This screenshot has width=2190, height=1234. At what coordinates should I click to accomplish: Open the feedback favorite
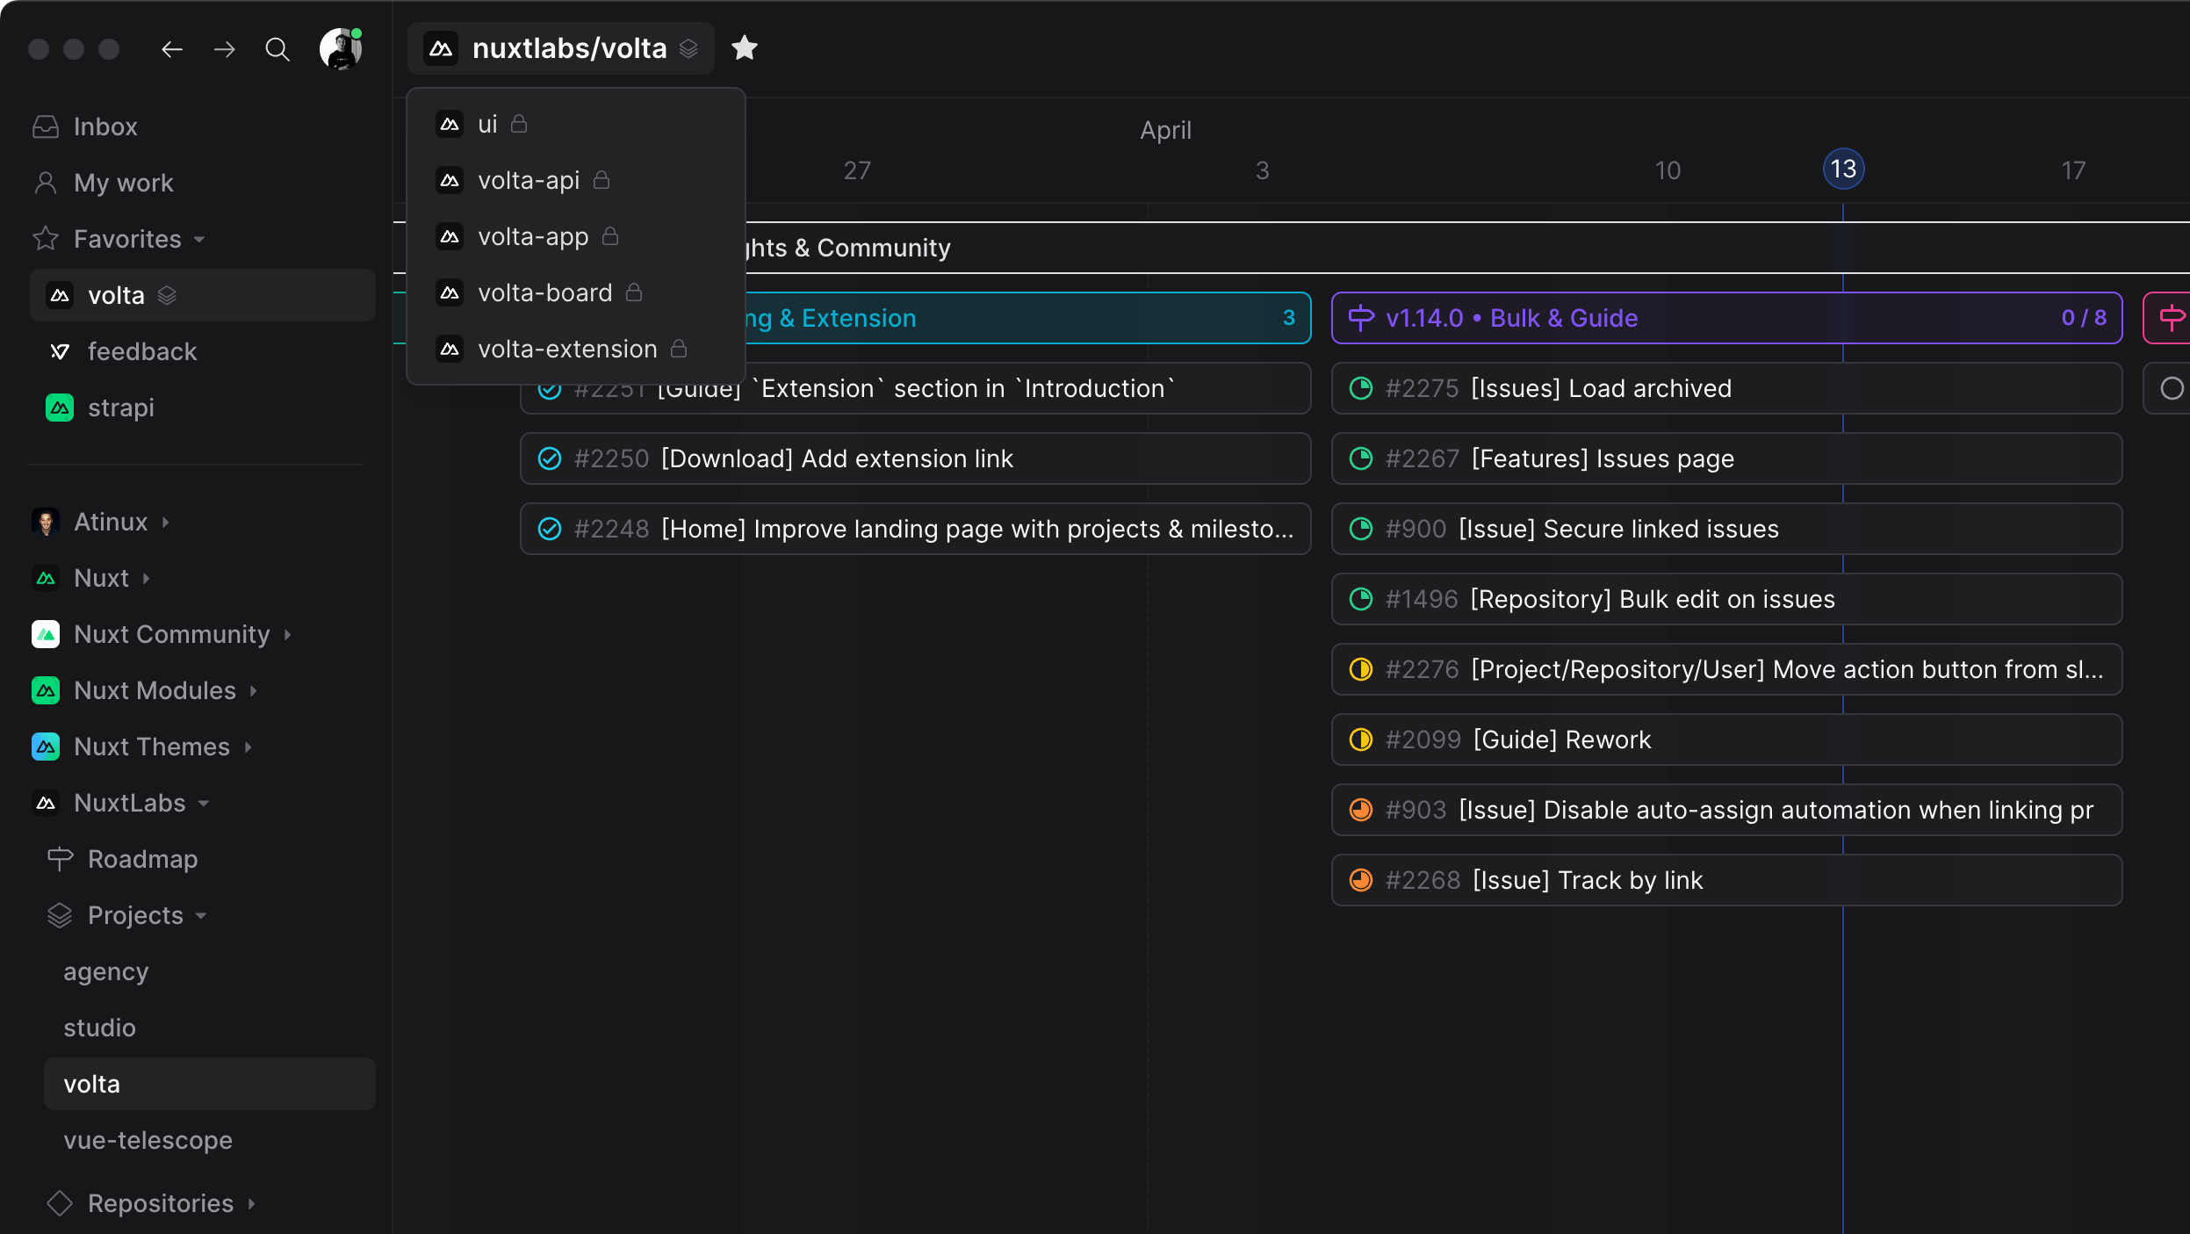[202, 351]
